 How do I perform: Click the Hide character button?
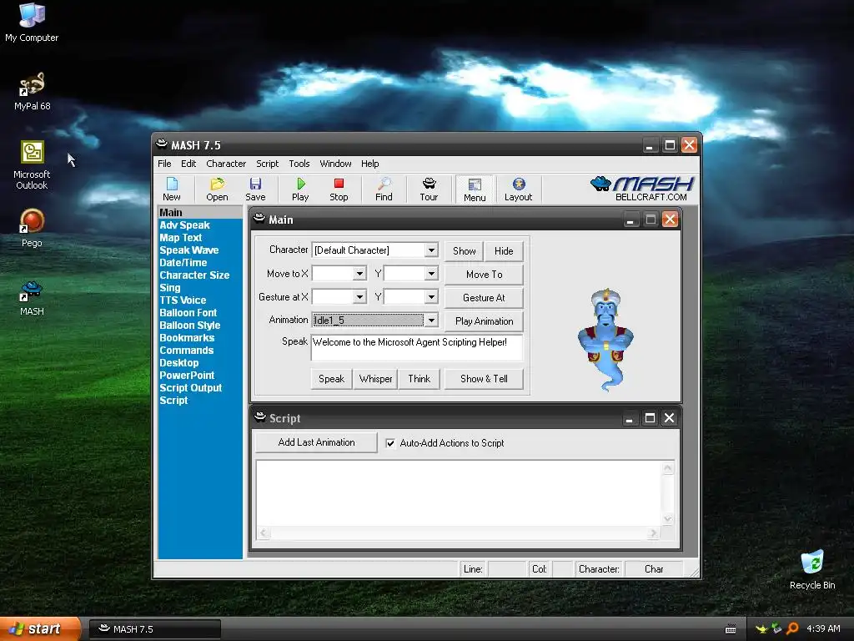(x=504, y=250)
